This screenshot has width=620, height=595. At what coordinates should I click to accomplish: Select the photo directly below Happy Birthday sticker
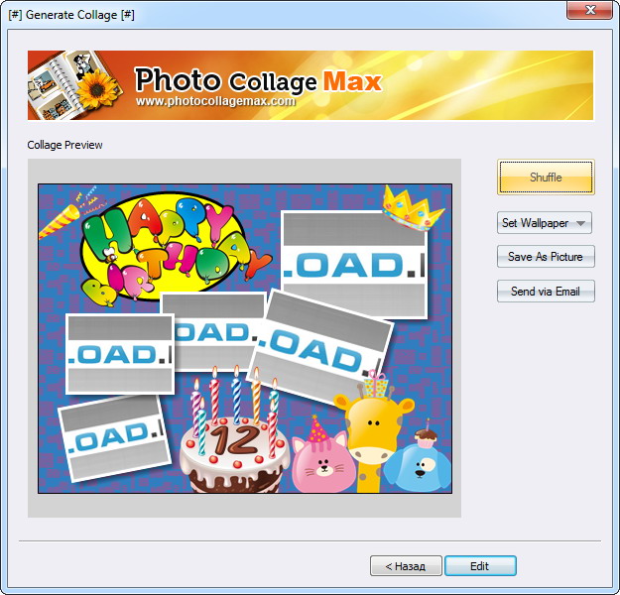tap(213, 331)
